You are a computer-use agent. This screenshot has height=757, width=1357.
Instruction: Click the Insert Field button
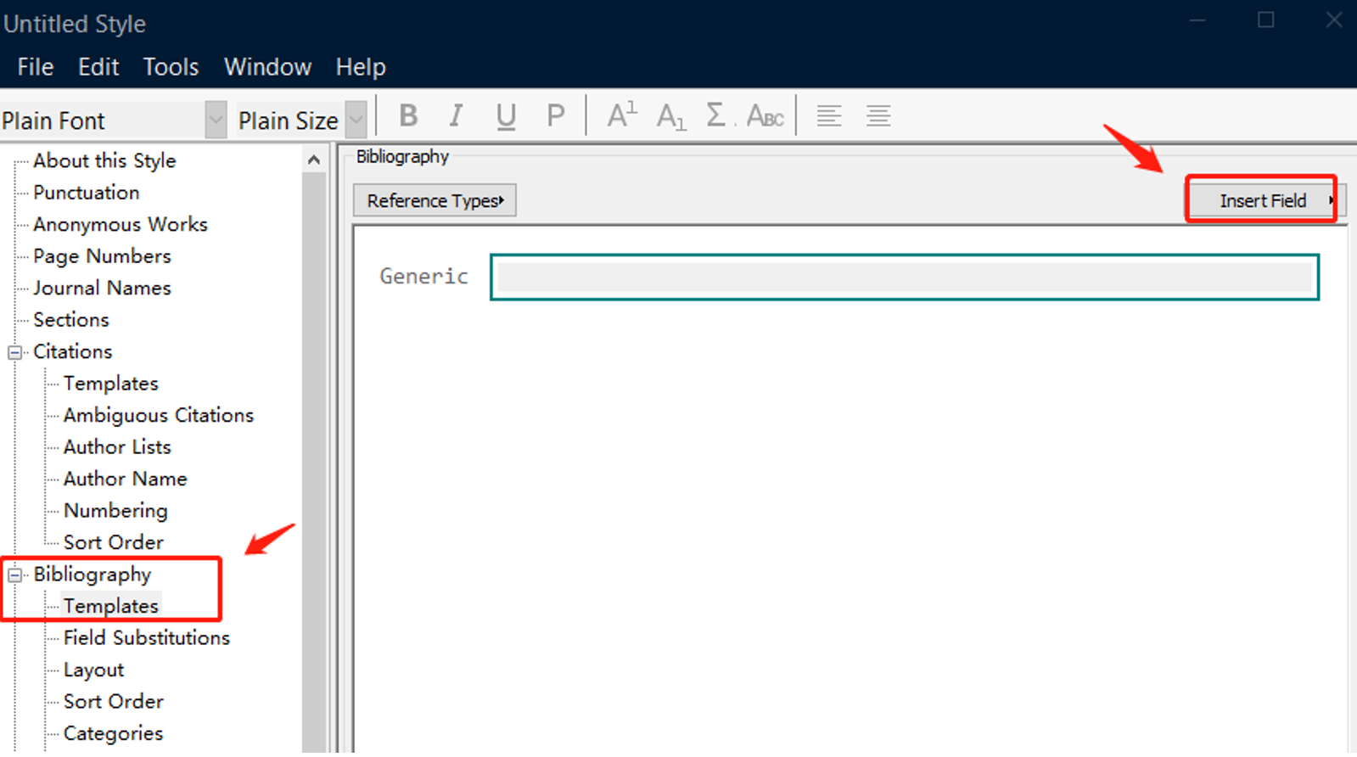click(1262, 200)
